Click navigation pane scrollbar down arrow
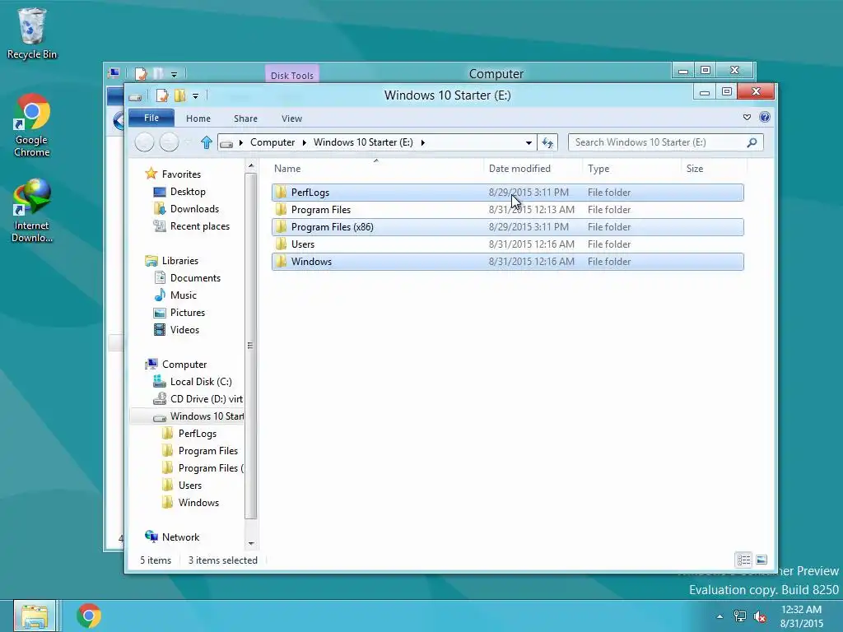The height and width of the screenshot is (632, 843). click(251, 543)
